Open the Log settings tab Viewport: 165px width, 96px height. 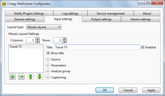click(x=70, y=13)
